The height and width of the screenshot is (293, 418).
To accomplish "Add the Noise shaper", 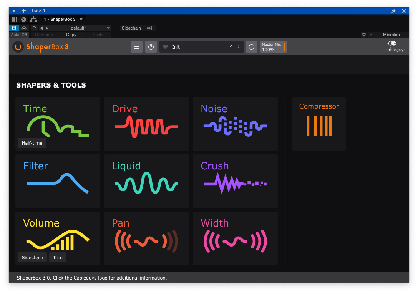I will pyautogui.click(x=235, y=124).
